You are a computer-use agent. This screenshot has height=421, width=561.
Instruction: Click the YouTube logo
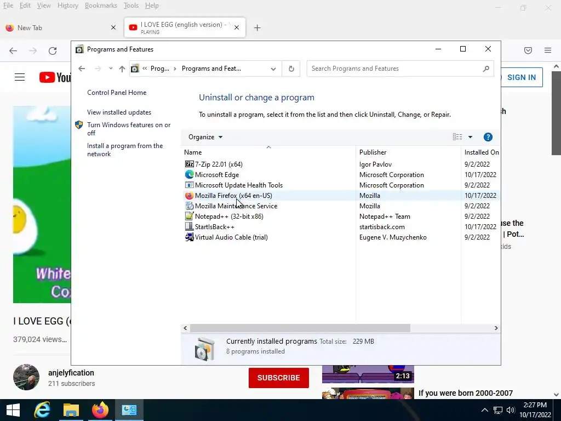click(x=55, y=77)
